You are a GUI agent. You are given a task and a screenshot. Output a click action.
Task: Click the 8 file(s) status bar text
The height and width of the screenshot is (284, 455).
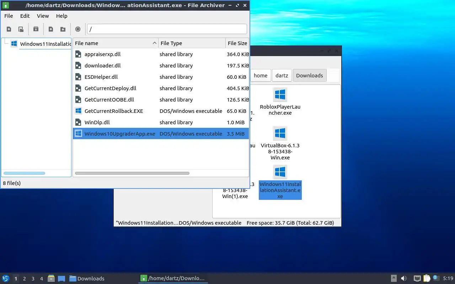tap(12, 183)
